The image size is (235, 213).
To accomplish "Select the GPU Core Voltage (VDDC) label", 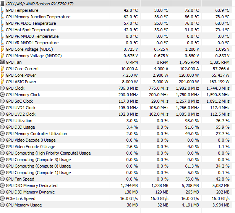I will (29, 49).
